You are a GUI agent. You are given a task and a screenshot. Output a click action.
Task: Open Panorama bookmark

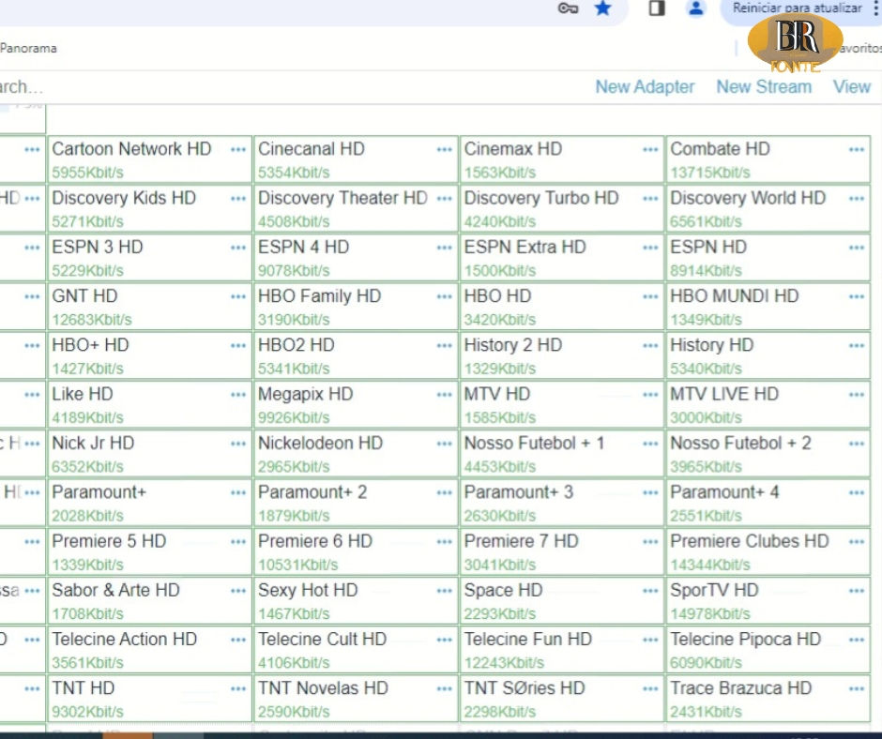28,49
